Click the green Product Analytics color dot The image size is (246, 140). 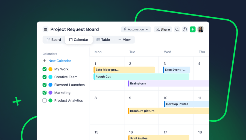click(x=50, y=100)
